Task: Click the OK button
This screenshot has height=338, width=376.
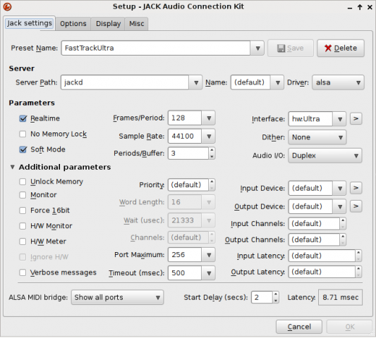Action: coord(350,327)
